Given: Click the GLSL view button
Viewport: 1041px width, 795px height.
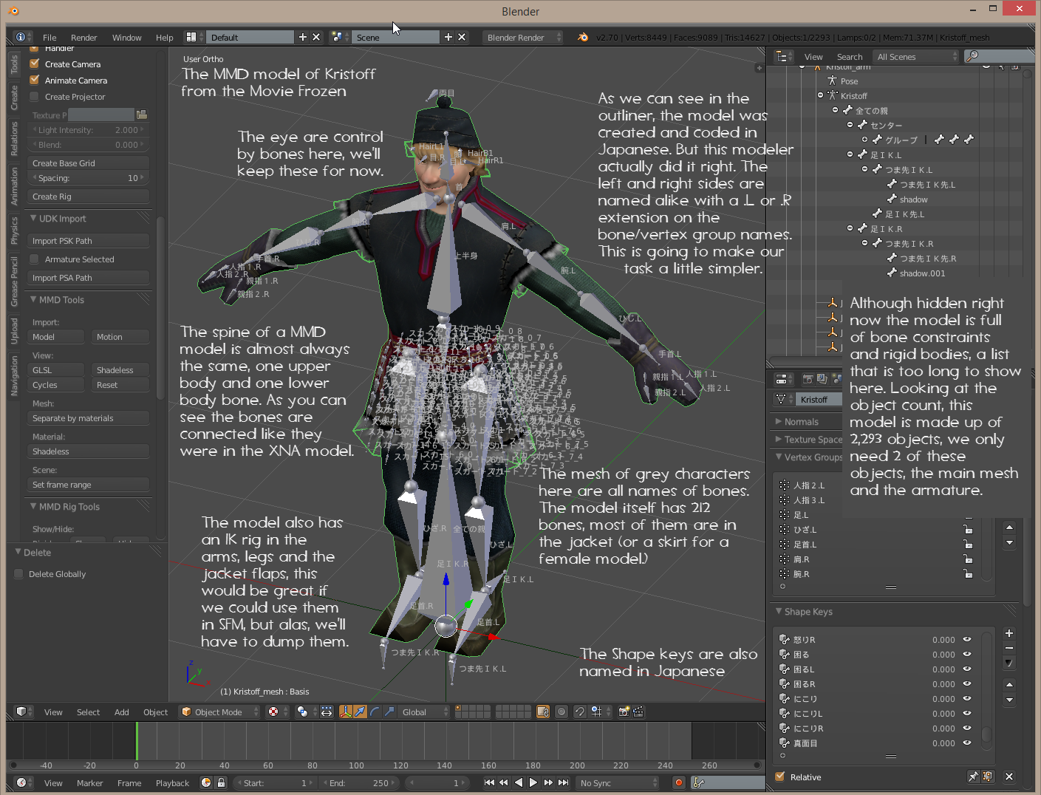Looking at the screenshot, I should coord(55,369).
